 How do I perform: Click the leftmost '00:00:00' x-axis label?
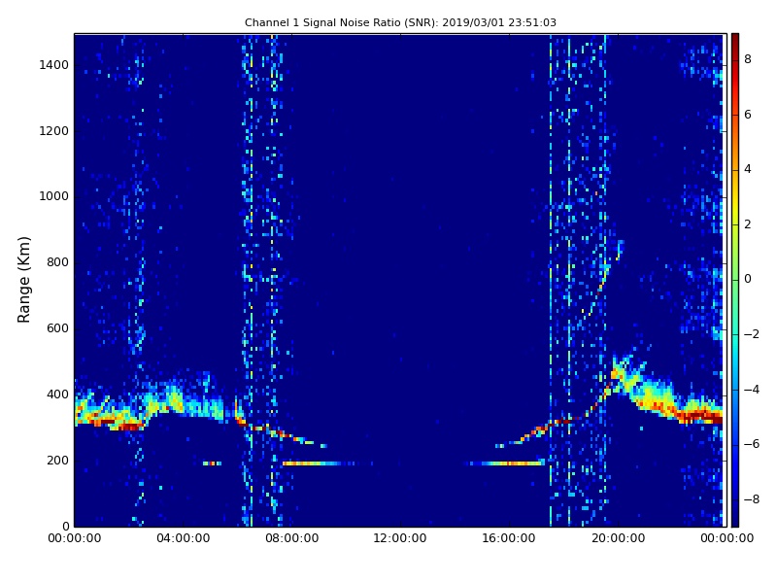pos(74,538)
